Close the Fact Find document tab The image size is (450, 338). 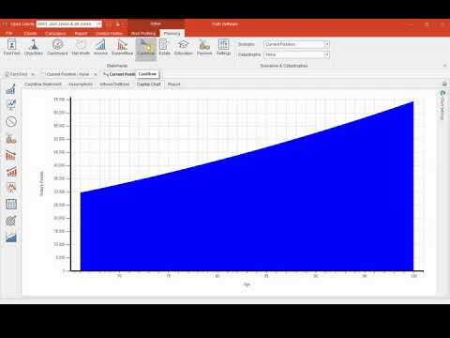(x=33, y=74)
